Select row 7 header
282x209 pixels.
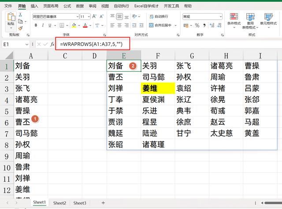[x=7, y=133]
